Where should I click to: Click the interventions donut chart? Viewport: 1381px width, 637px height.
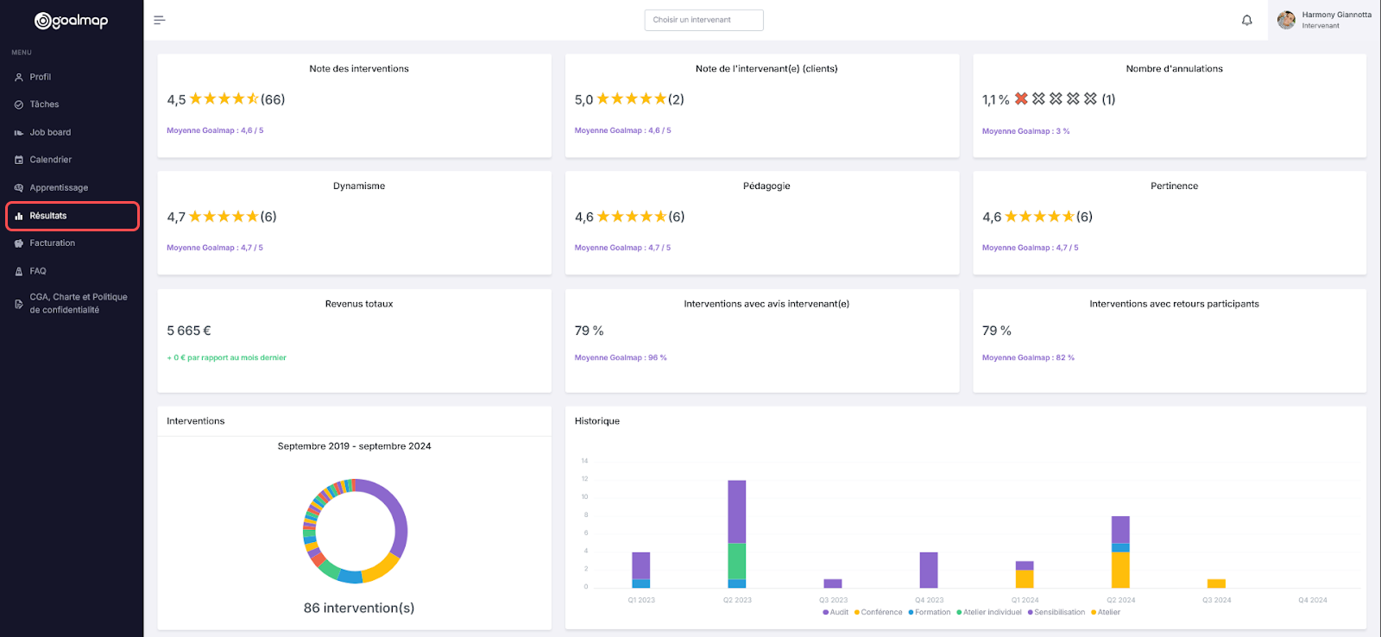pos(355,531)
